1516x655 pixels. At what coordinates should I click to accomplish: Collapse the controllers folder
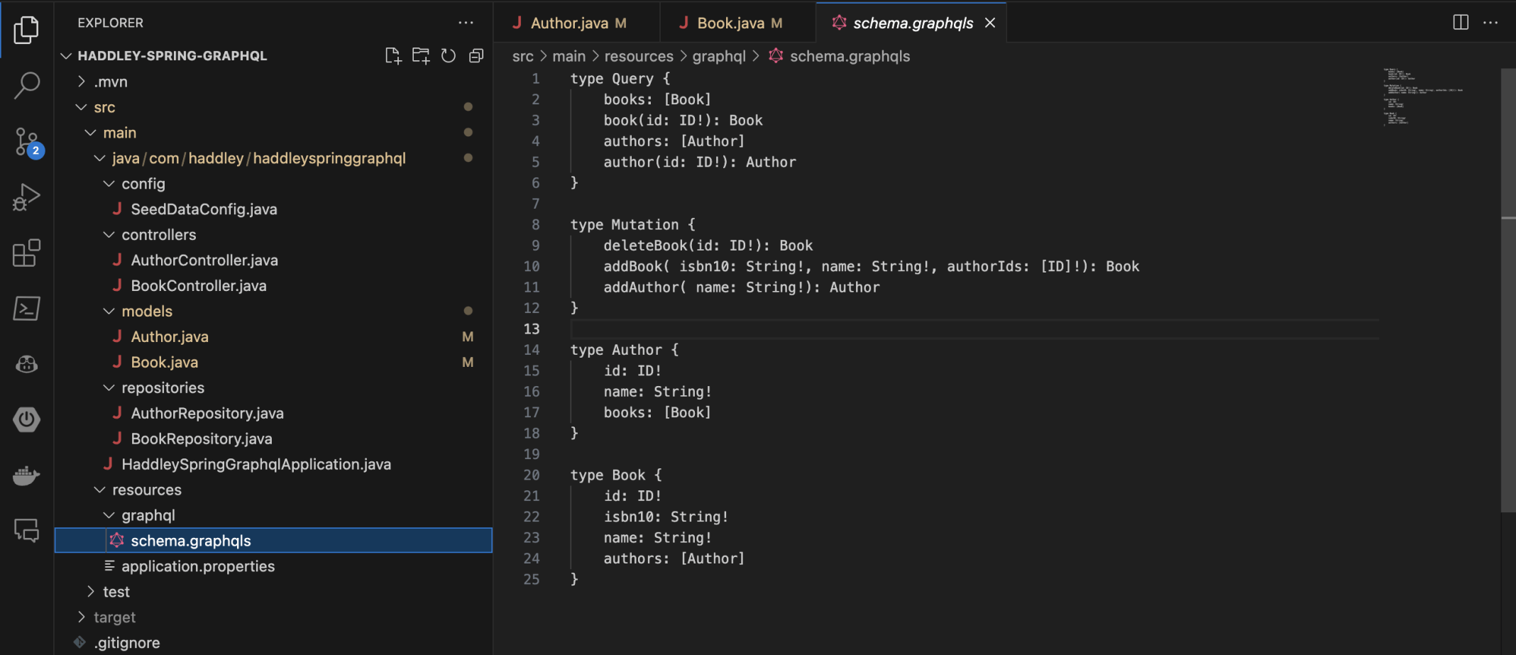158,235
